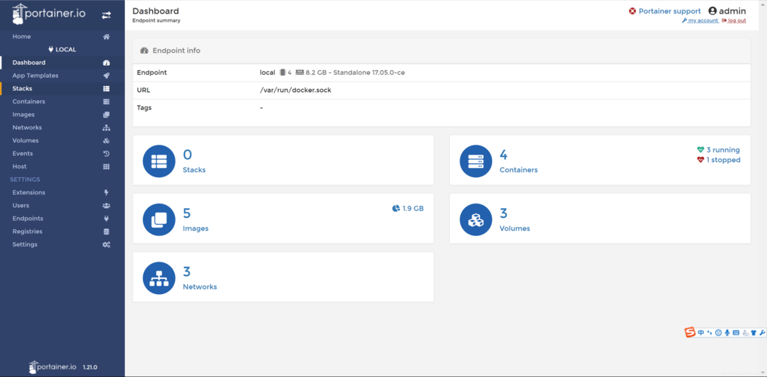Click the large Volumes circle icon
Viewport: 767px width, 377px height.
coord(476,219)
